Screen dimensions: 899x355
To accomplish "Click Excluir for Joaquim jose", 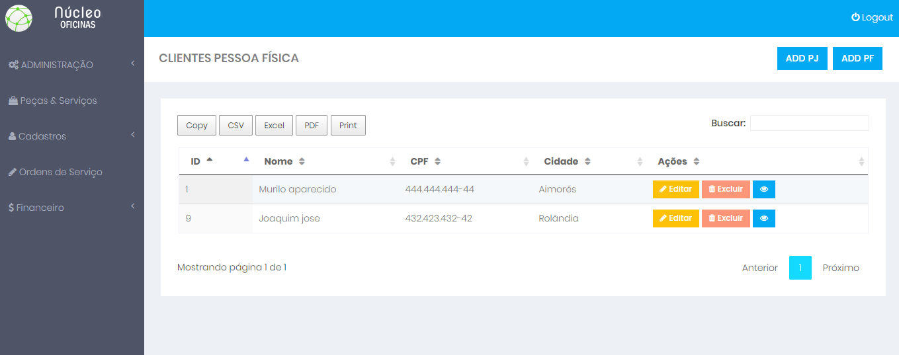I will (x=726, y=218).
